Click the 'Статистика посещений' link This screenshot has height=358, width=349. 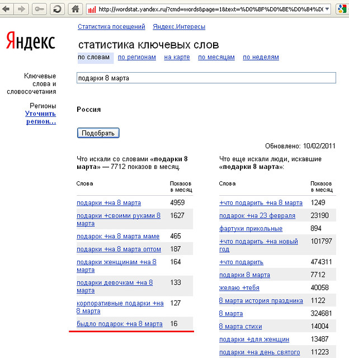(111, 27)
